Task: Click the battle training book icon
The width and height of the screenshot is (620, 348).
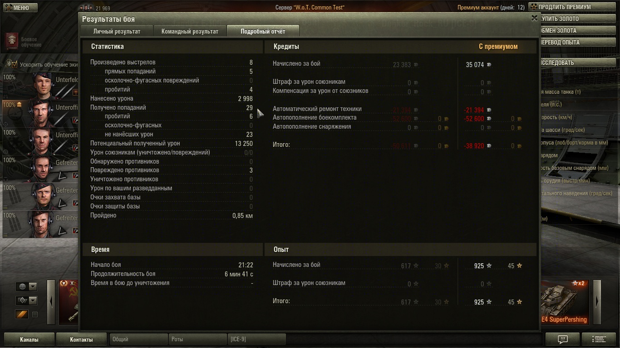Action: pyautogui.click(x=11, y=42)
